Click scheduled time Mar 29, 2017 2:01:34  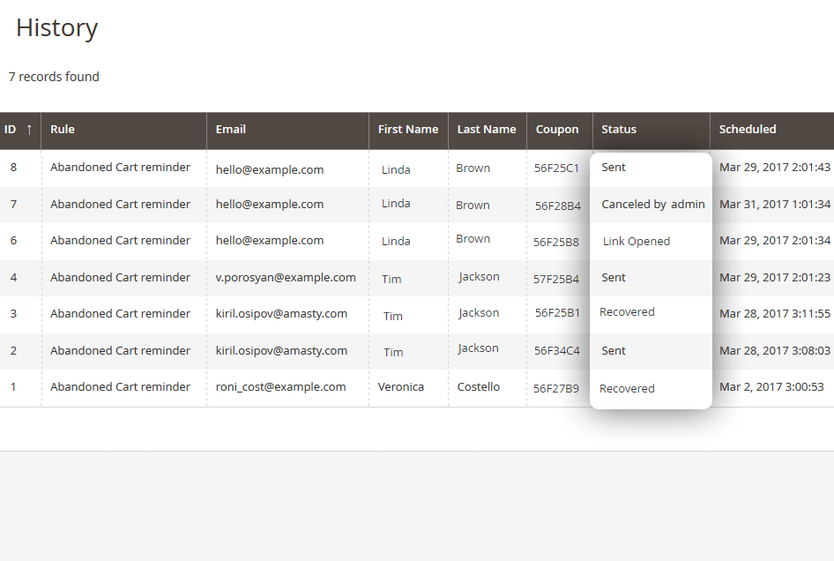775,241
